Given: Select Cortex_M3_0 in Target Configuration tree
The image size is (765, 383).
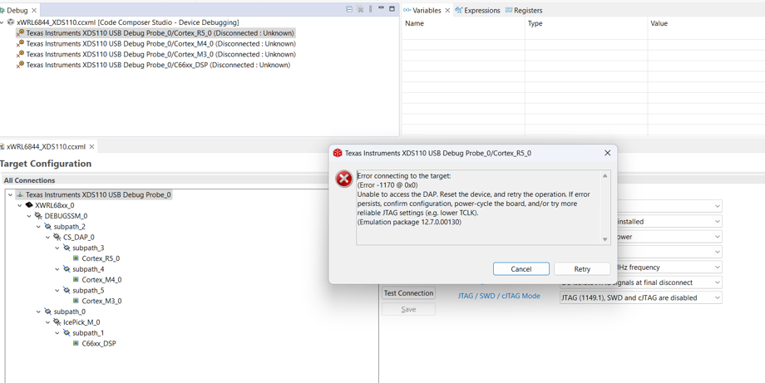Looking at the screenshot, I should coord(101,301).
